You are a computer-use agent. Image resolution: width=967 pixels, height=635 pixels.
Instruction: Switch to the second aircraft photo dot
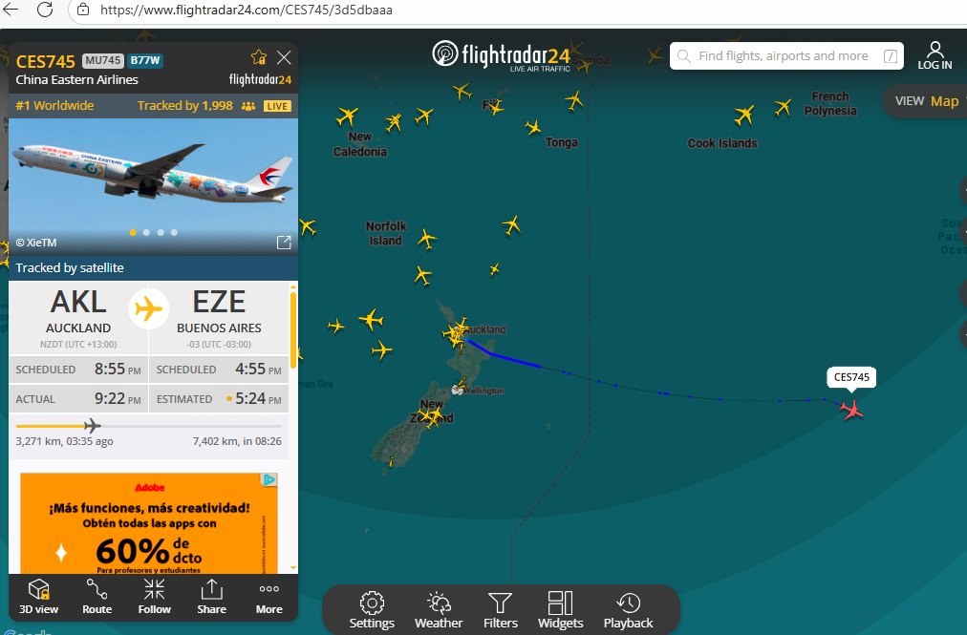tap(146, 232)
